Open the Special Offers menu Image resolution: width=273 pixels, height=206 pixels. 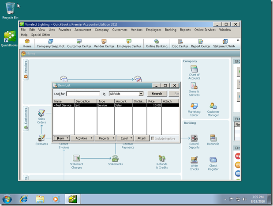(x=41, y=35)
